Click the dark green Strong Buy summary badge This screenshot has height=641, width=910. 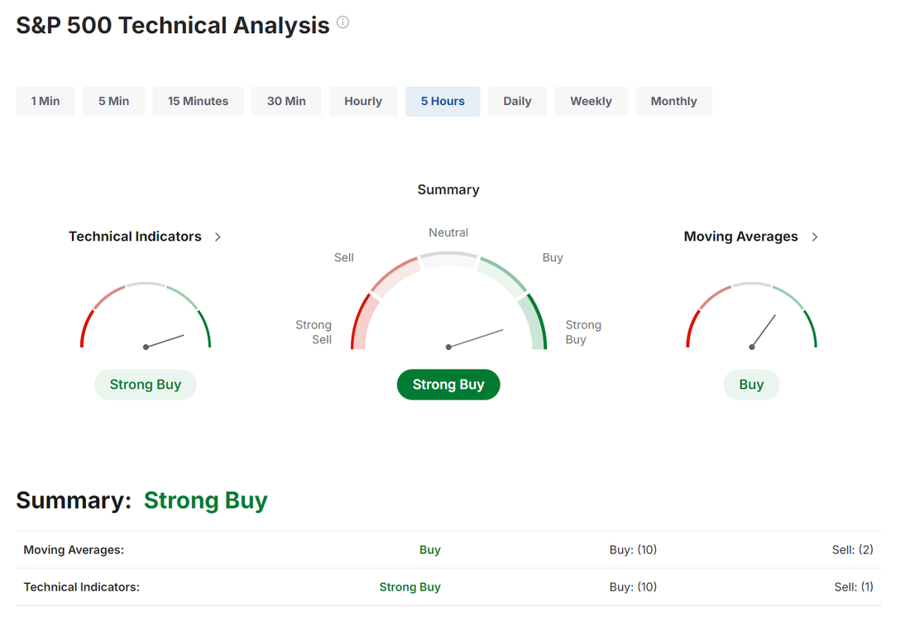pos(448,385)
